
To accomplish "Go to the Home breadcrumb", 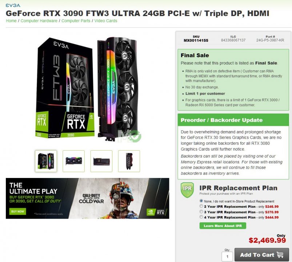I will coord(11,21).
